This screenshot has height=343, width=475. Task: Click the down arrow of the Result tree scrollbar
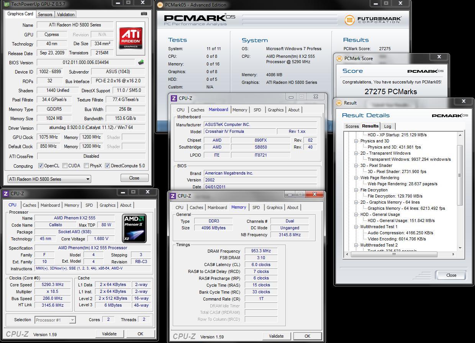tap(460, 248)
